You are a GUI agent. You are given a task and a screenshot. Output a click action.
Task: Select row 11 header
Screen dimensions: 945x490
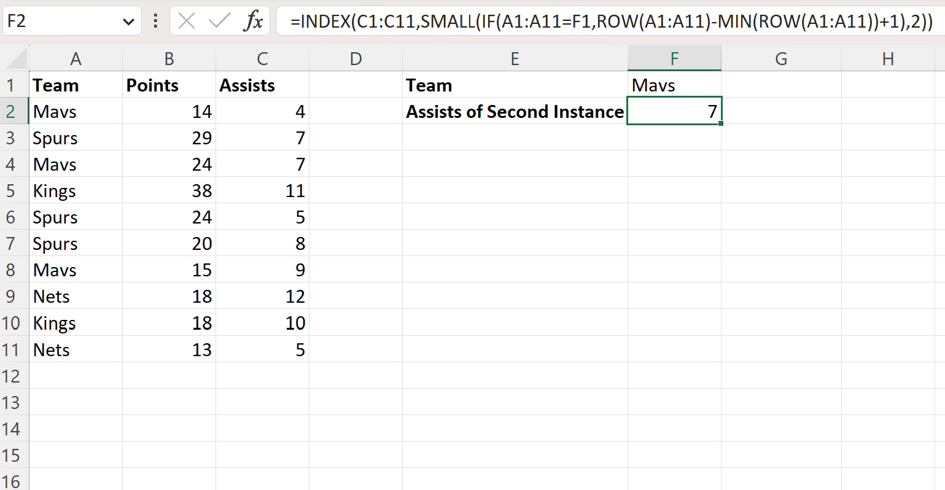10,350
